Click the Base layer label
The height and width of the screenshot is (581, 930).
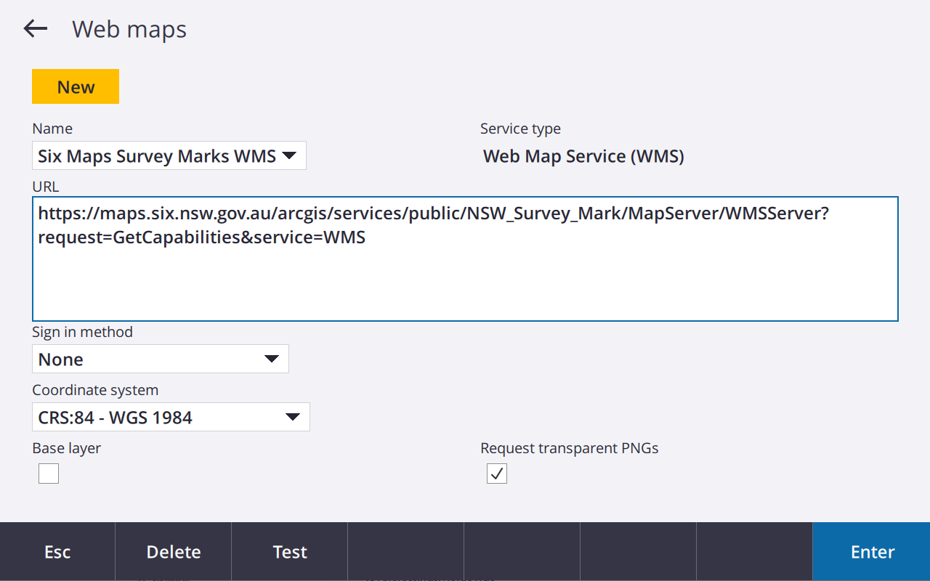(67, 448)
